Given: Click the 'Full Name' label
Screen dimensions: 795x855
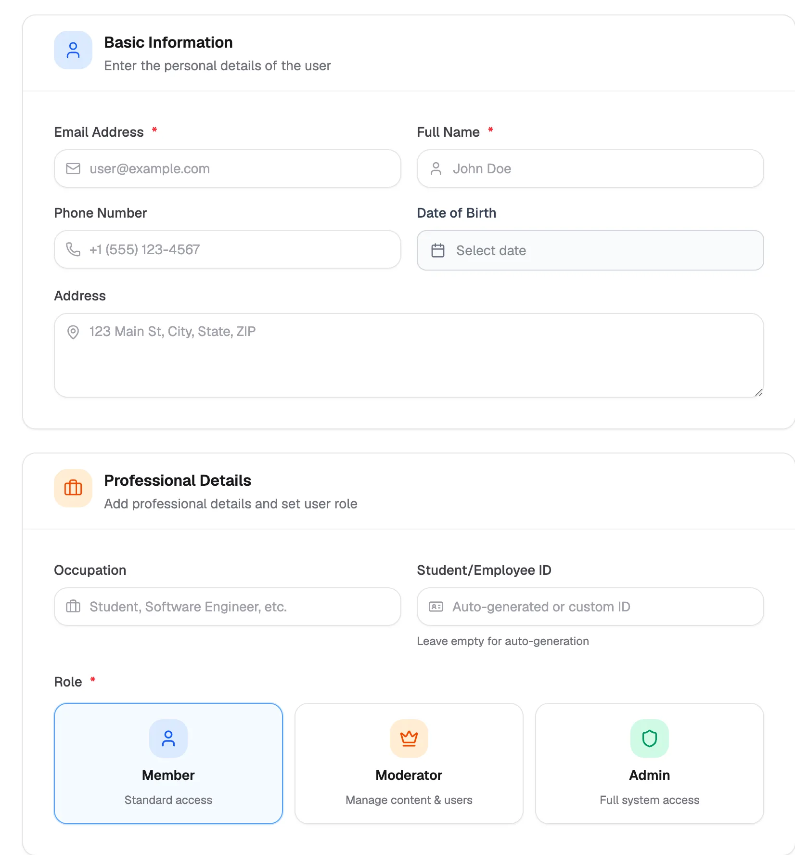Looking at the screenshot, I should coord(449,132).
